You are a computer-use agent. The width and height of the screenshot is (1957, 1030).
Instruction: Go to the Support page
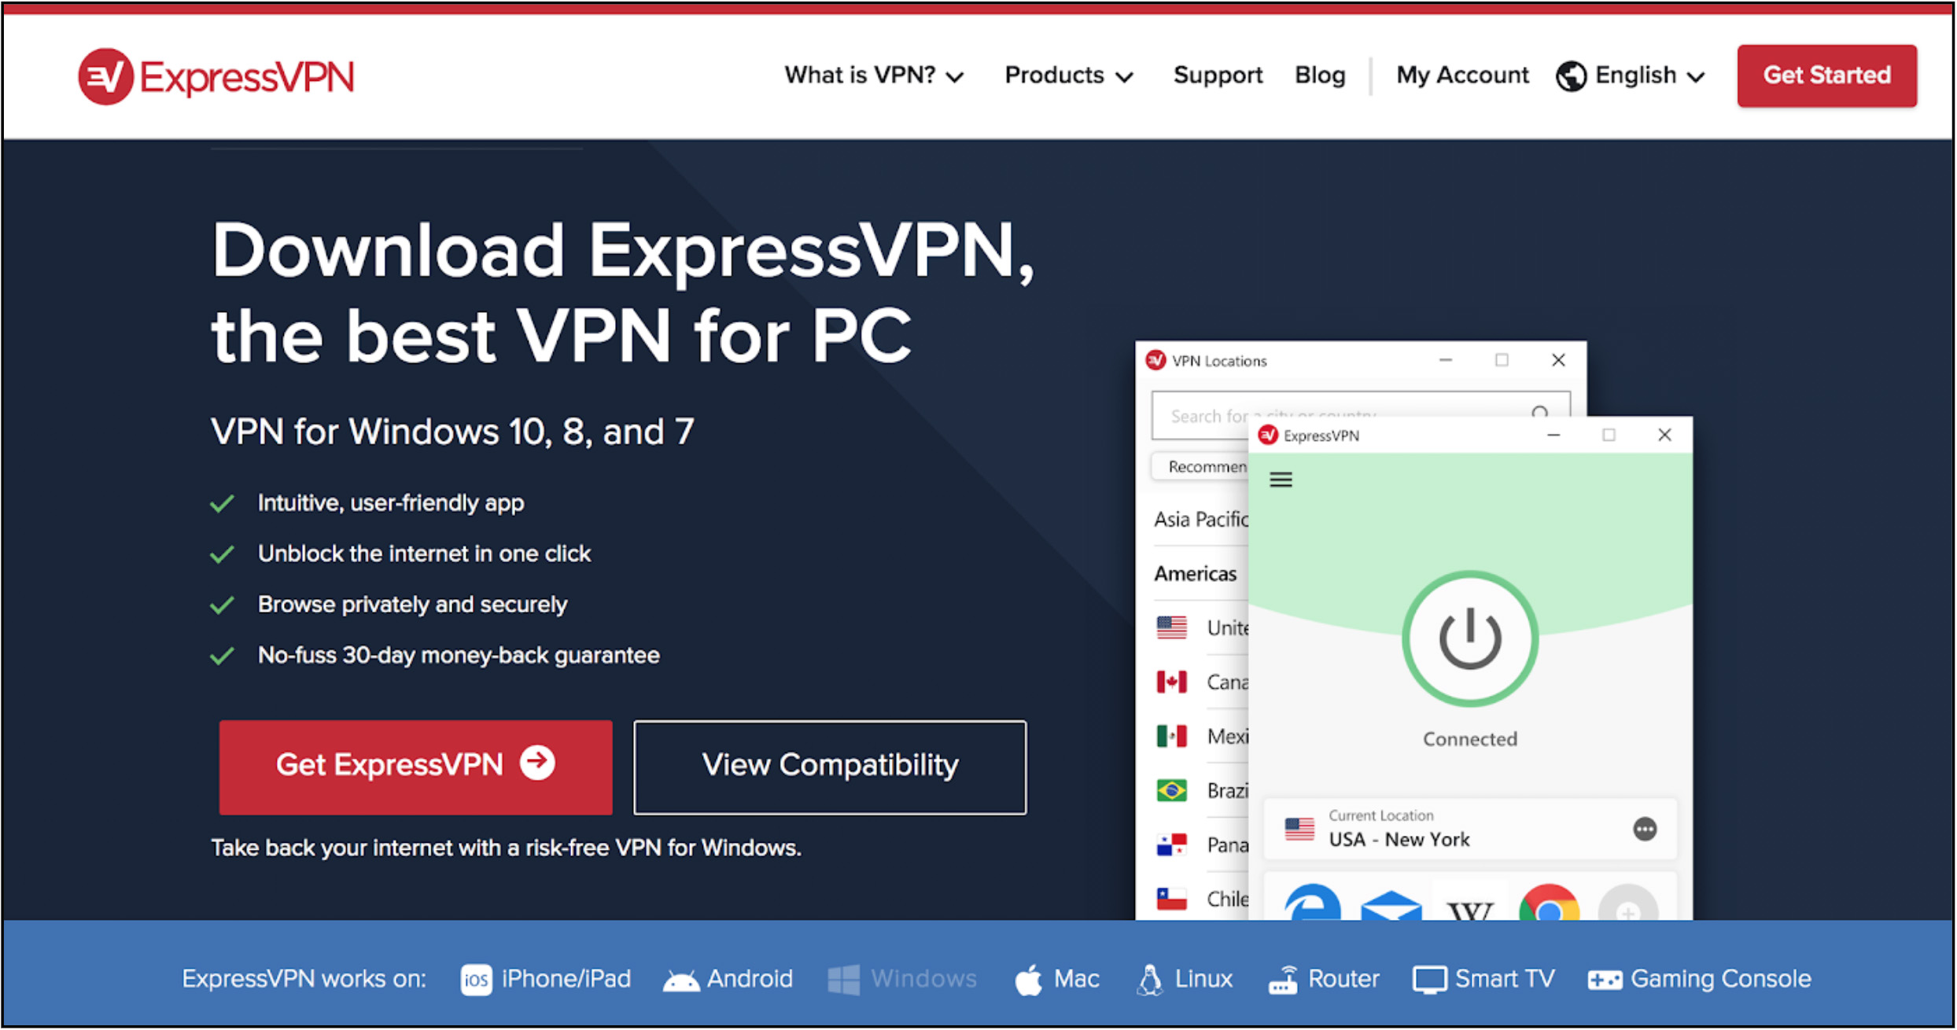[1218, 75]
